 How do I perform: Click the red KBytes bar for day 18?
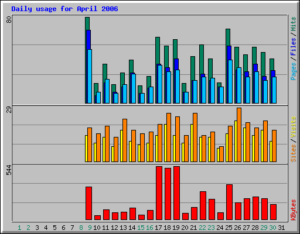168,194
